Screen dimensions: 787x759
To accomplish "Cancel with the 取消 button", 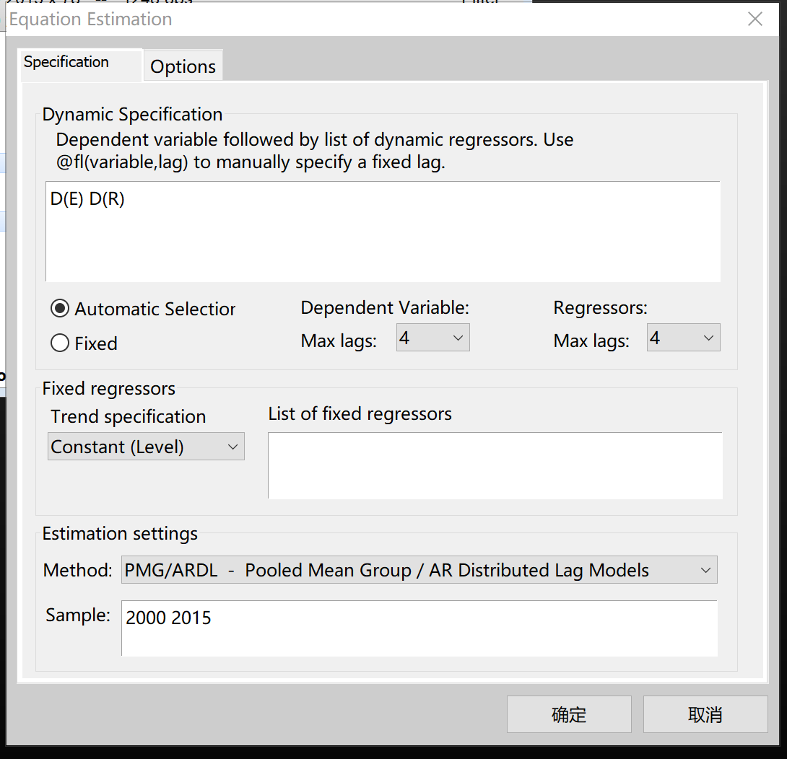I will [x=705, y=714].
